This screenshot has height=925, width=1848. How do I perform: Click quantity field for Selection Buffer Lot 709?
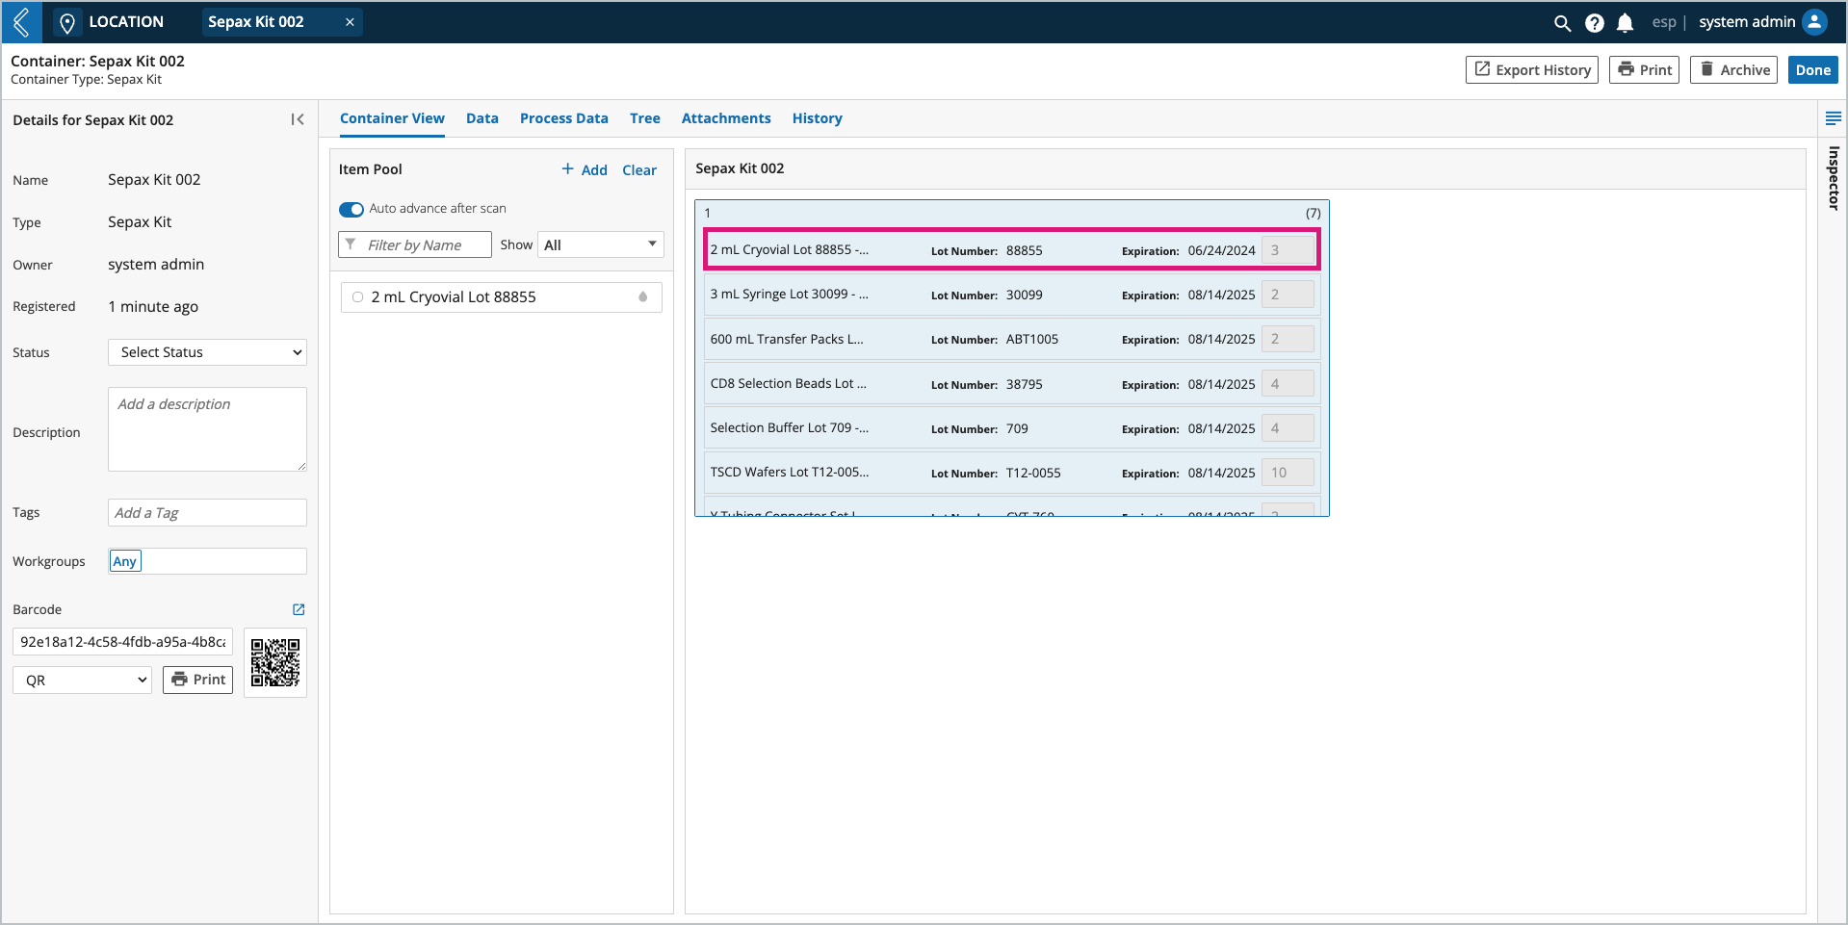(1288, 427)
